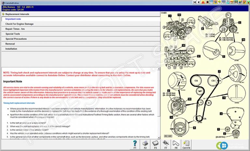Click the yellow diamond beside Replacement intervals
Viewport: 250px width, 151px height.
pyautogui.click(x=3, y=14)
